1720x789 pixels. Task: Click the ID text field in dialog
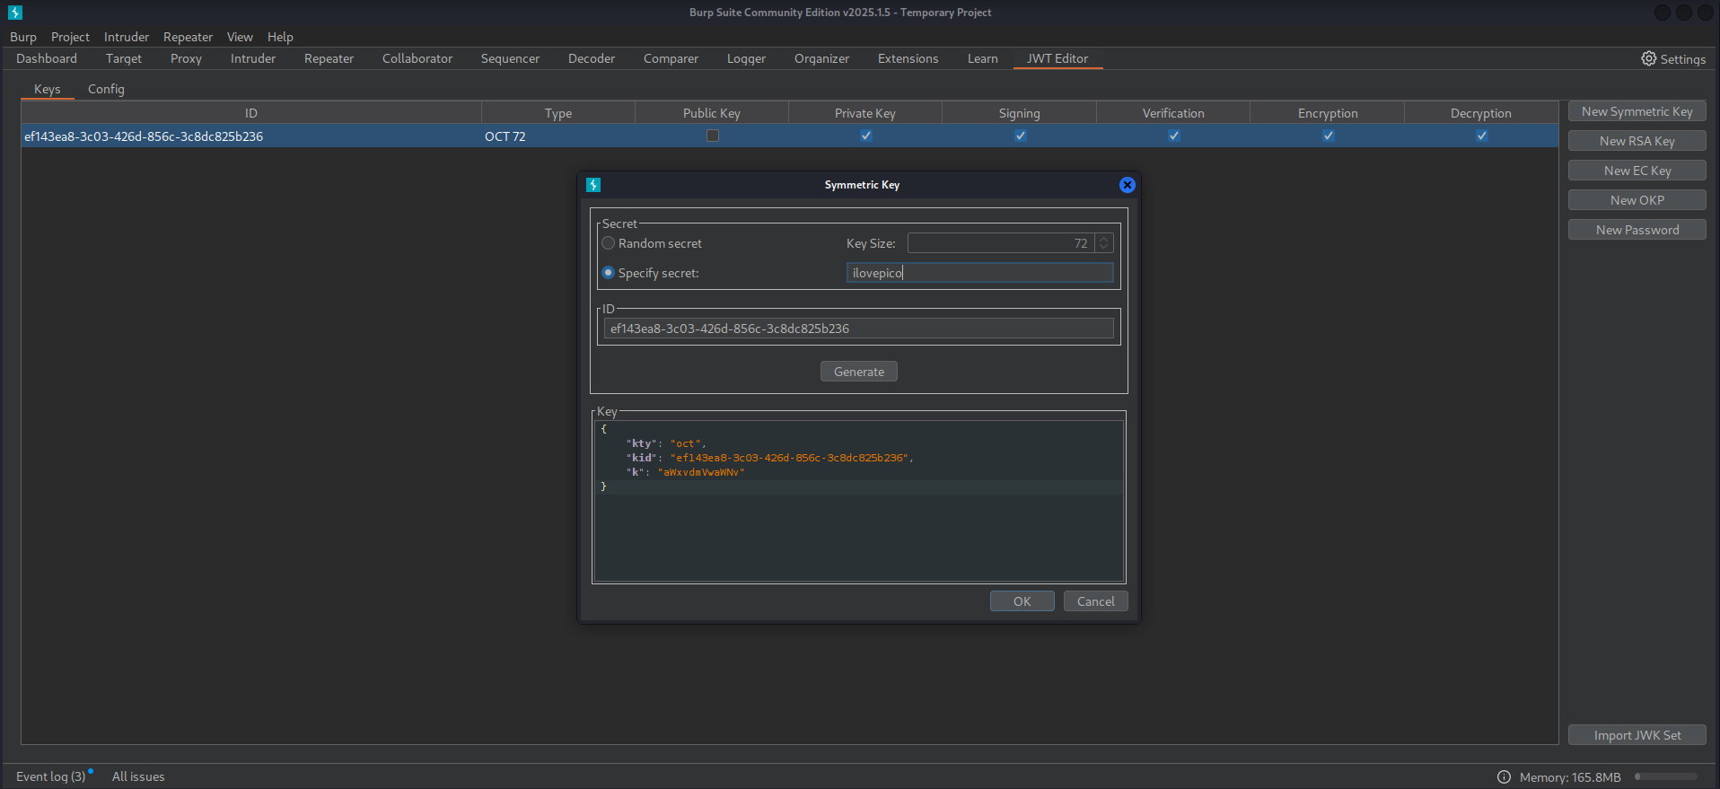(859, 329)
